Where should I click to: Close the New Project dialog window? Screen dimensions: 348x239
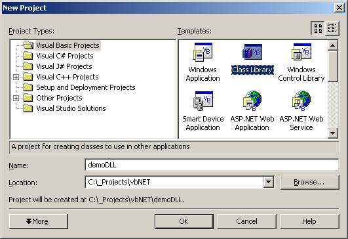(x=339, y=8)
